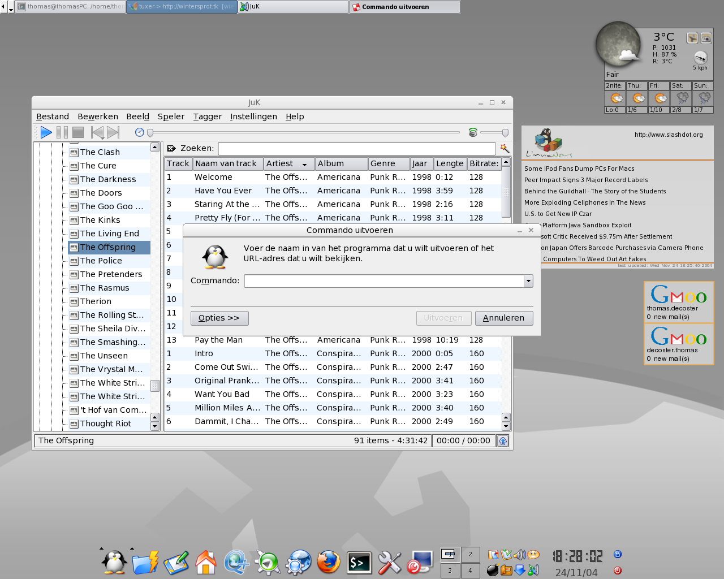Viewport: 724px width, 579px height.
Task: Click the red logout power button in dock
Action: [x=618, y=571]
